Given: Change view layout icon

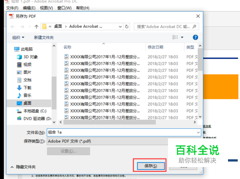Looking at the screenshot, I should [x=175, y=37].
